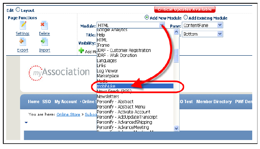Click the green plus Add Module icon
Viewport: 260px width, 149px height.
pyautogui.click(x=81, y=50)
